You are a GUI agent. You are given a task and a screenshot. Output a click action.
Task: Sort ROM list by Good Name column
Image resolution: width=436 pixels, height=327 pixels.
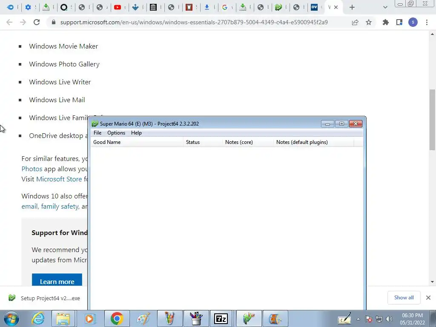137,142
